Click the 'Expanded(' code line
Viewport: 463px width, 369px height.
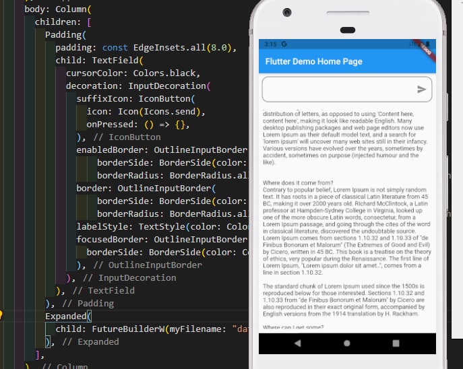tap(69, 316)
